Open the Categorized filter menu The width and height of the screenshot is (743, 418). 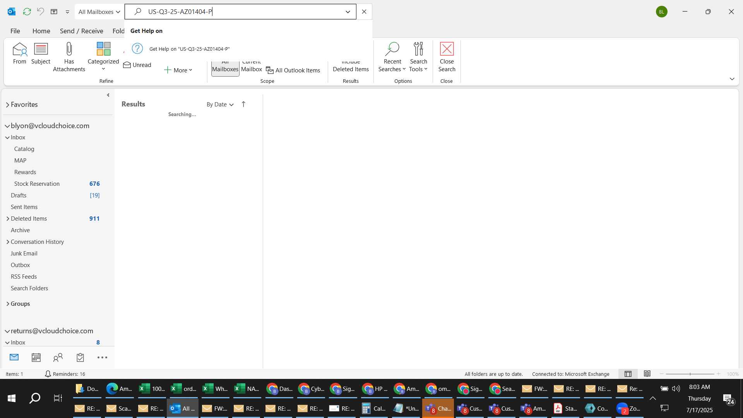[x=103, y=57]
